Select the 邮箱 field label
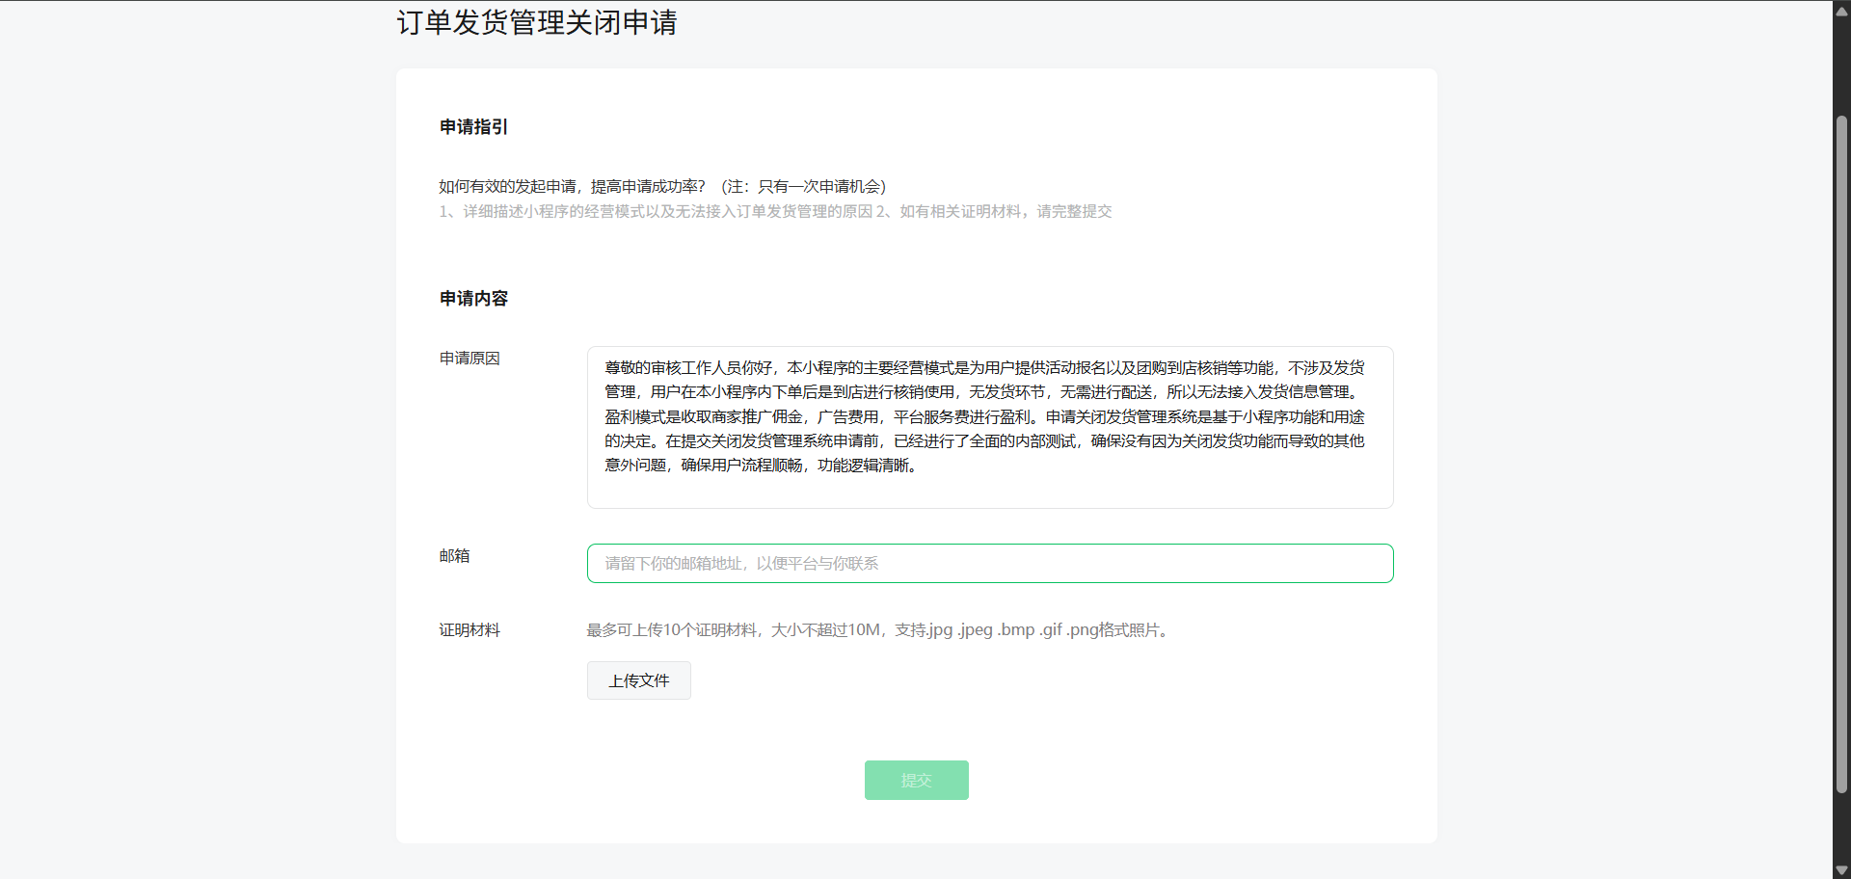This screenshot has height=879, width=1851. 454,556
